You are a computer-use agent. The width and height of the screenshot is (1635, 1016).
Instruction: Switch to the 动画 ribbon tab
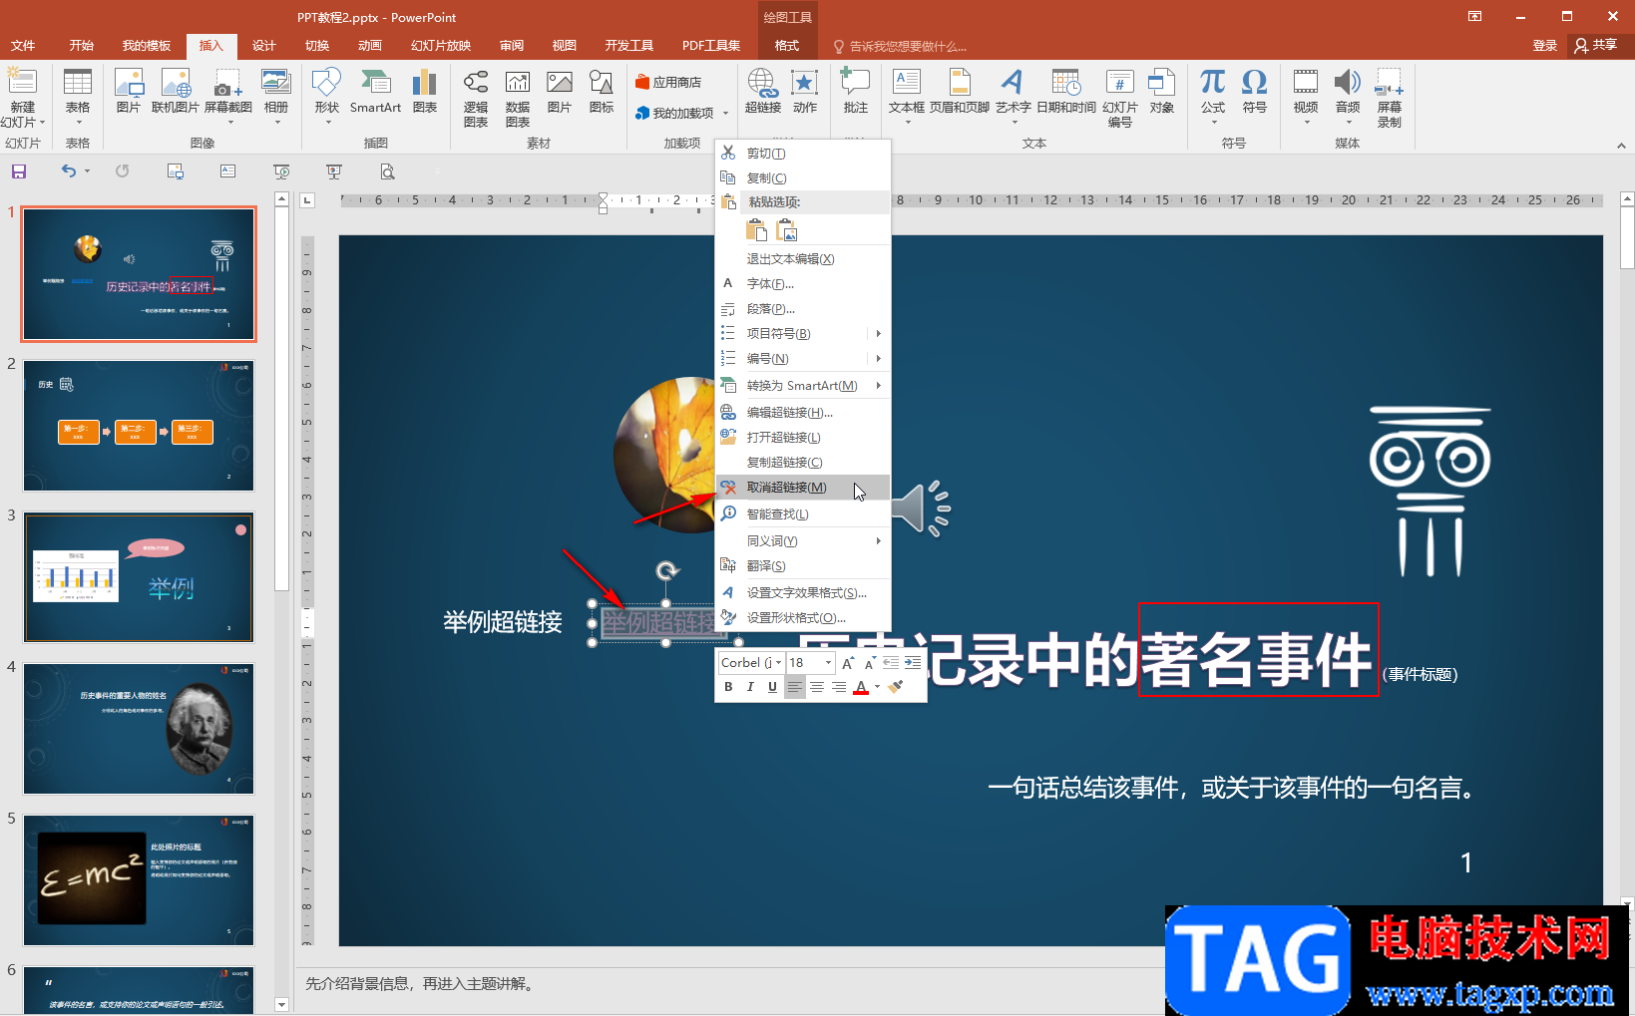[370, 46]
